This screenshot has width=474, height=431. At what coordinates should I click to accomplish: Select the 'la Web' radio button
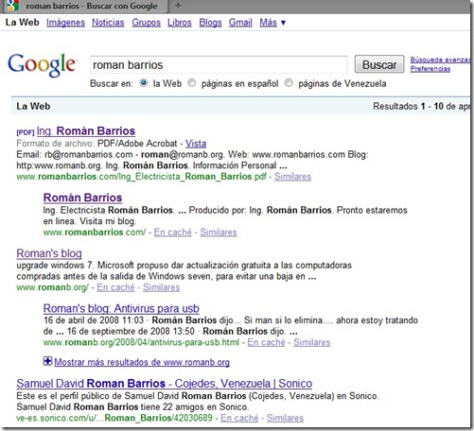[x=144, y=83]
